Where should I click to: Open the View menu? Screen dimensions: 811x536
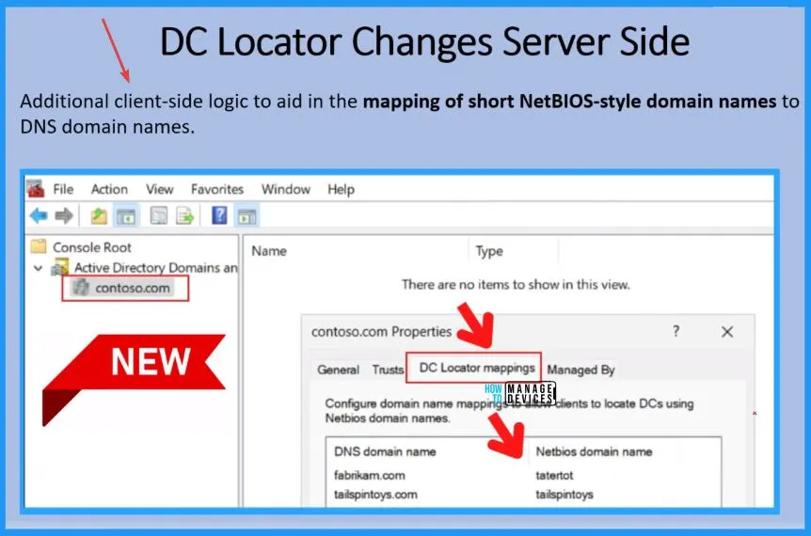[x=159, y=189]
